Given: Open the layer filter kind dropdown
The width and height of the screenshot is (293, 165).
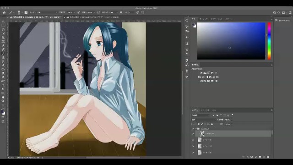Looking at the screenshot, I should coord(201,115).
